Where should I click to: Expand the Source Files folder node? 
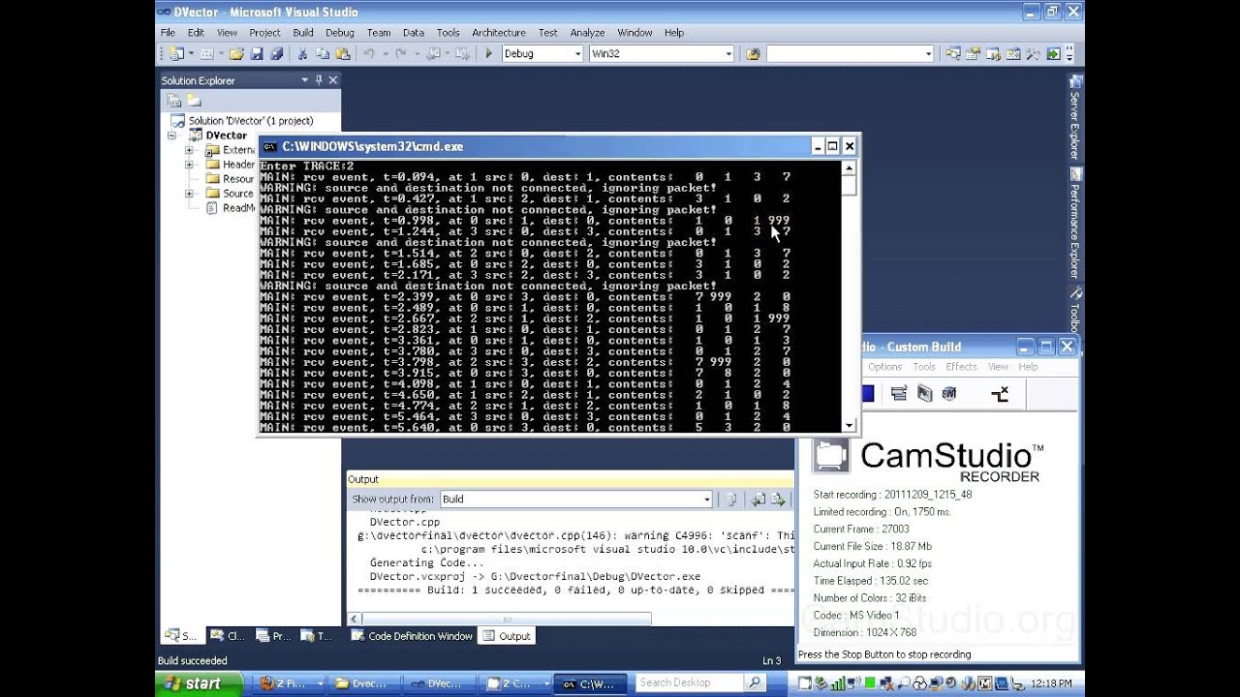[x=190, y=194]
